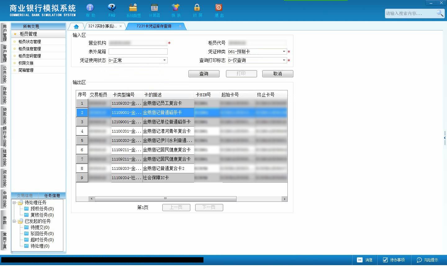Click the FAQ icon in toolbar
Screen dimensions: 447x267
(112, 7)
